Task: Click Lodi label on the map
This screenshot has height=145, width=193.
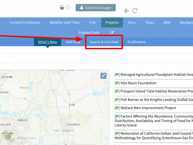Action: click(x=72, y=105)
